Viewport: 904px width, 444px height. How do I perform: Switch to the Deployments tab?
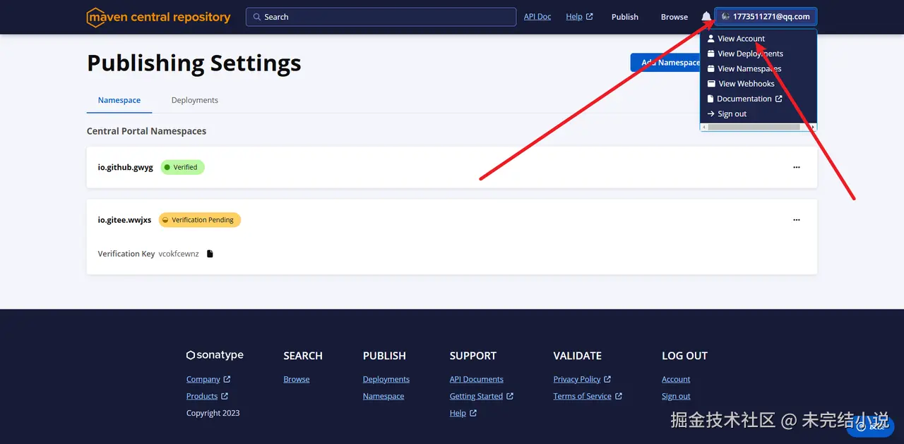coord(195,100)
